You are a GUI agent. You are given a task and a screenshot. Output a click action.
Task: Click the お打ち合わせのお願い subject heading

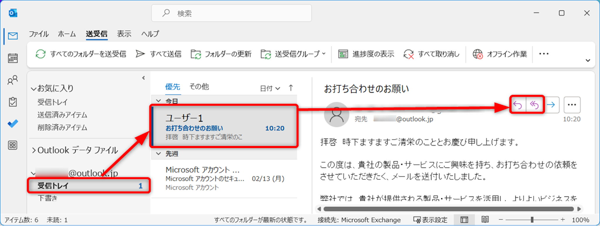pos(367,89)
